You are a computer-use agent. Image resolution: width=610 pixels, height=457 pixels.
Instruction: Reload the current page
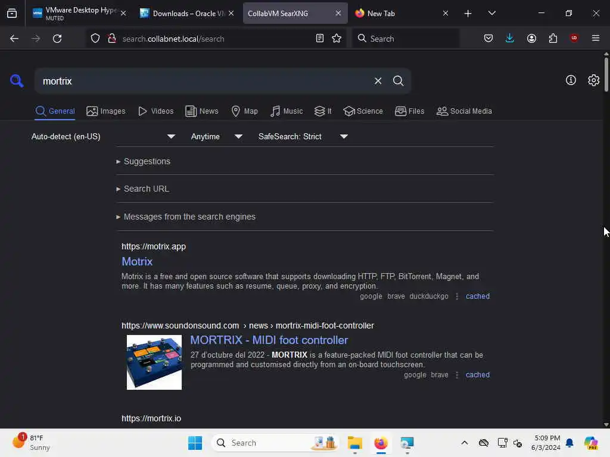tap(57, 39)
